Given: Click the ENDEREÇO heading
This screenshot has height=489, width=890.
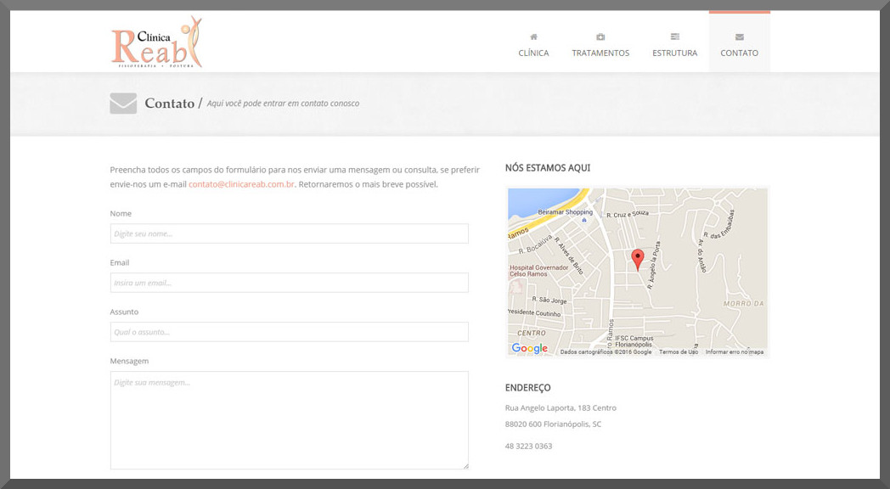Looking at the screenshot, I should [528, 388].
